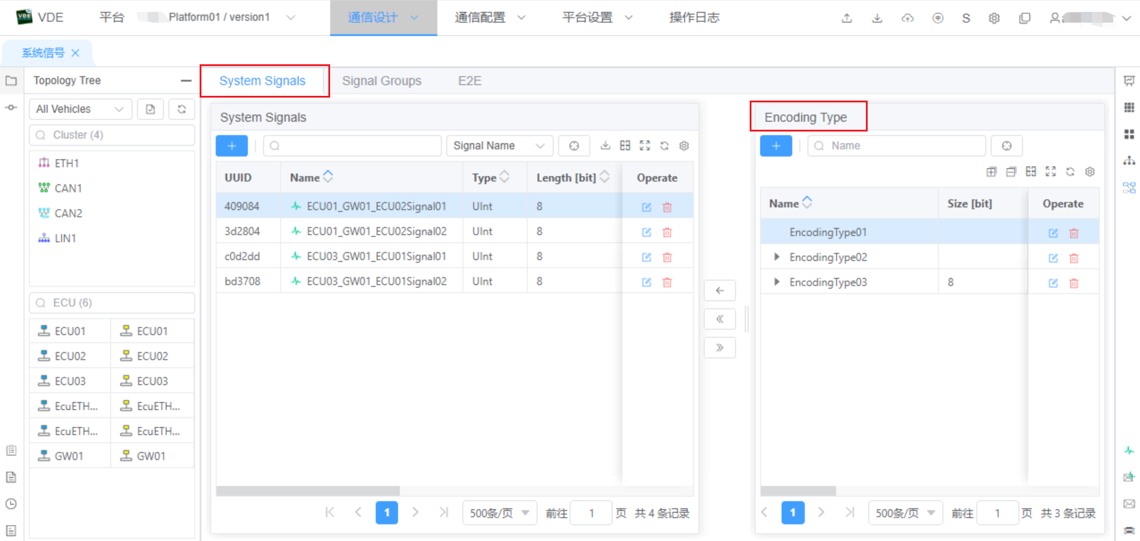Select ECU03 in the ECU list
The width and height of the screenshot is (1140, 541).
[x=70, y=380]
